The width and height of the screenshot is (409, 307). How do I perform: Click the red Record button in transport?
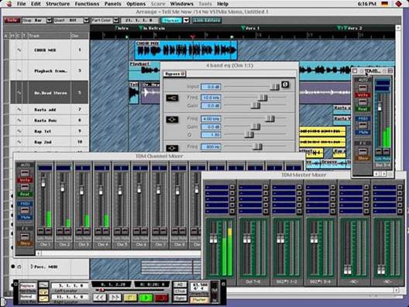(x=161, y=298)
